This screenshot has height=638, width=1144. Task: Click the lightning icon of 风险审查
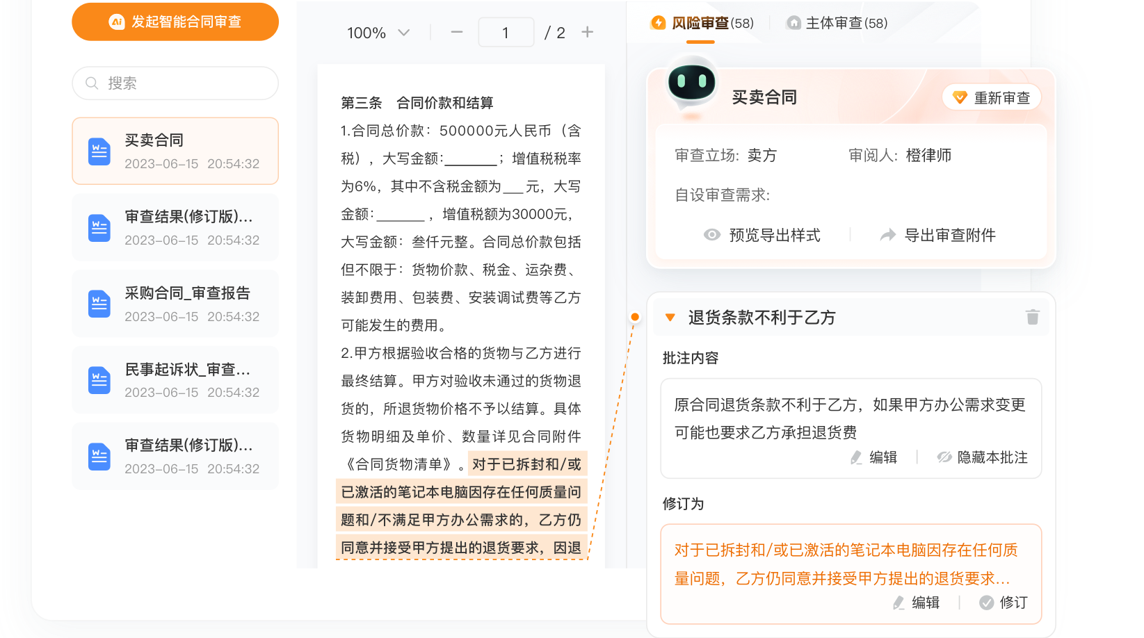pos(658,23)
